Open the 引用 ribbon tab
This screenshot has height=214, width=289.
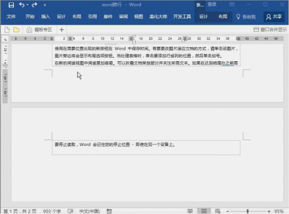92,17
